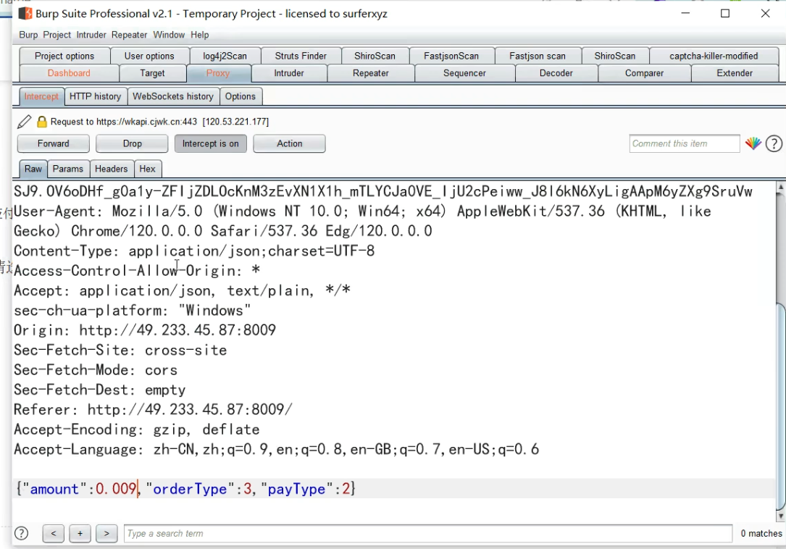Switch to the Dashboard tab
The height and width of the screenshot is (549, 786).
click(69, 73)
